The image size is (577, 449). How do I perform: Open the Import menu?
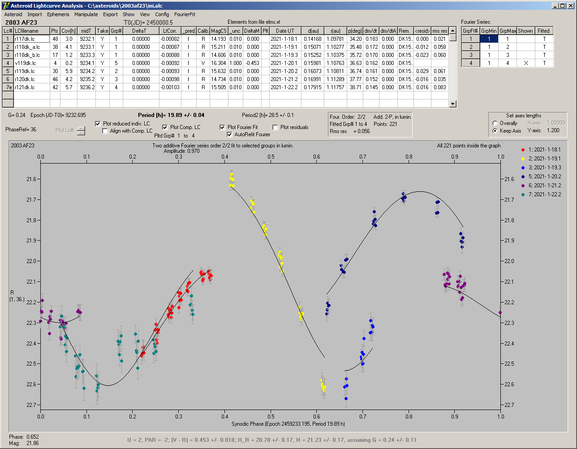34,14
